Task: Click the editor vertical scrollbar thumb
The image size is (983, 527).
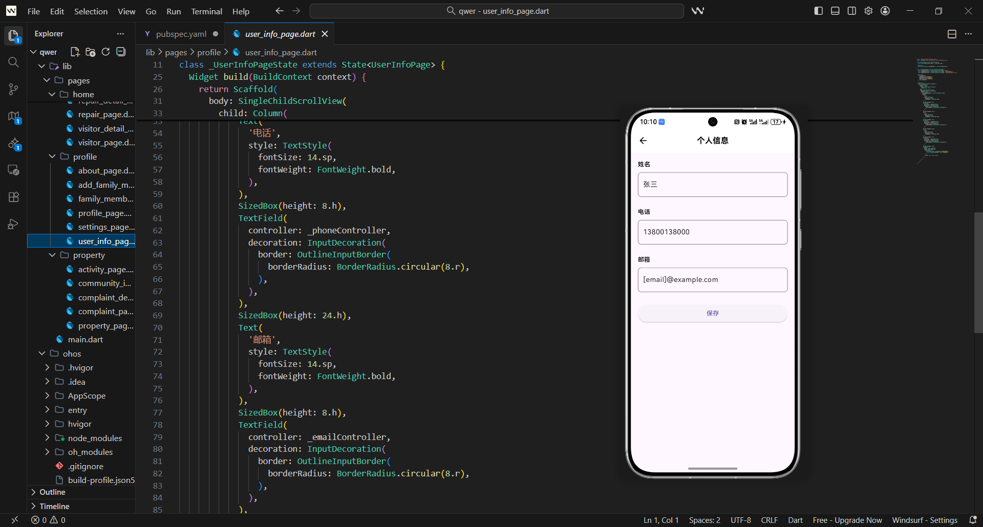Action: point(978,272)
